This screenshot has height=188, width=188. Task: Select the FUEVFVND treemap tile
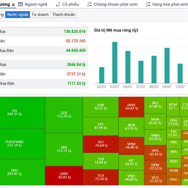[23, 144]
